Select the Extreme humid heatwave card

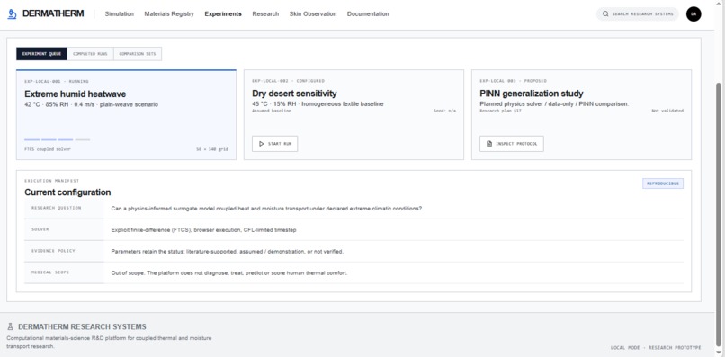[126, 115]
